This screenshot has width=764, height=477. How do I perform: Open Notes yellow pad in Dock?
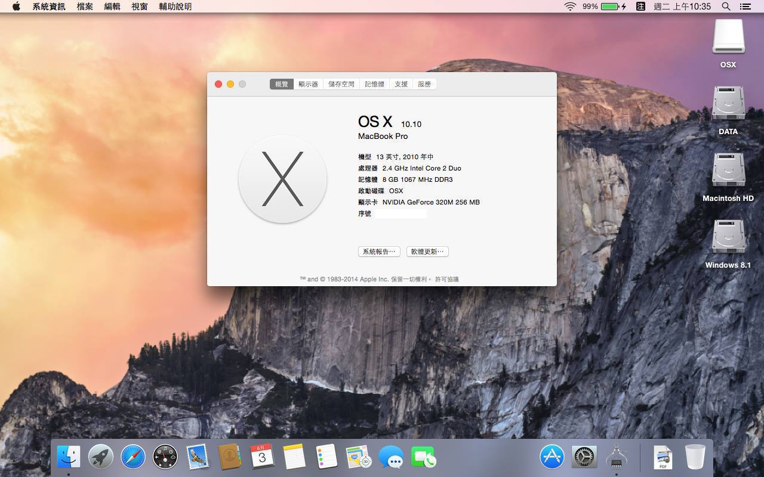coord(294,457)
